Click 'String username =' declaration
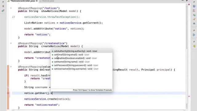 tap(37, 87)
